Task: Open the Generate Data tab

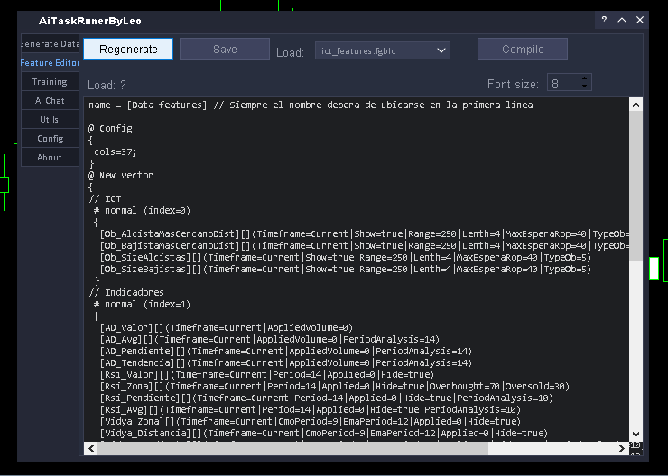Action: click(50, 44)
